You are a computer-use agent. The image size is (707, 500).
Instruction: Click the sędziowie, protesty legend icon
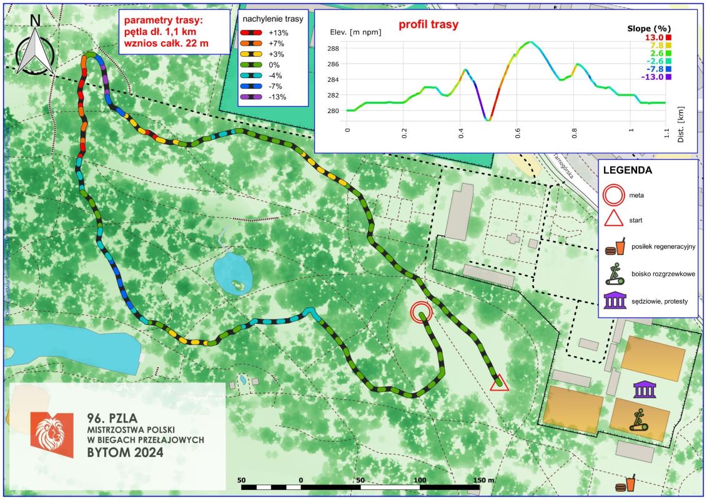pyautogui.click(x=615, y=301)
